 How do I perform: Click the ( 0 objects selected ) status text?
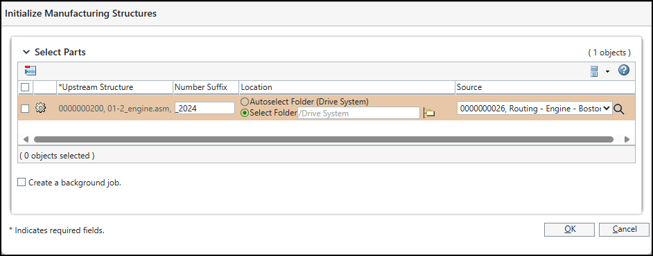click(x=57, y=156)
